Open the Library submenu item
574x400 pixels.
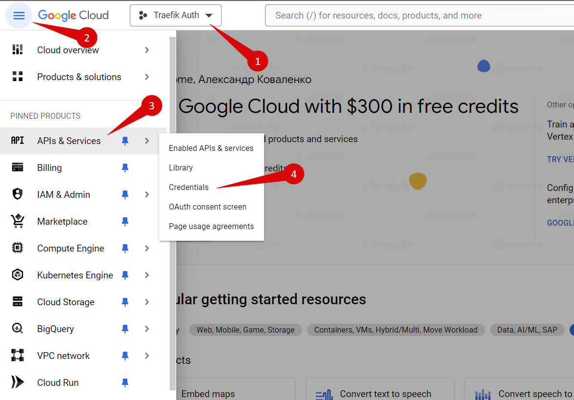(211, 168)
